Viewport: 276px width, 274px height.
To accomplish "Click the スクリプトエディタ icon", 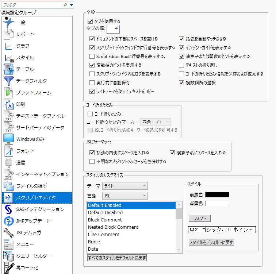I will [x=8, y=198].
